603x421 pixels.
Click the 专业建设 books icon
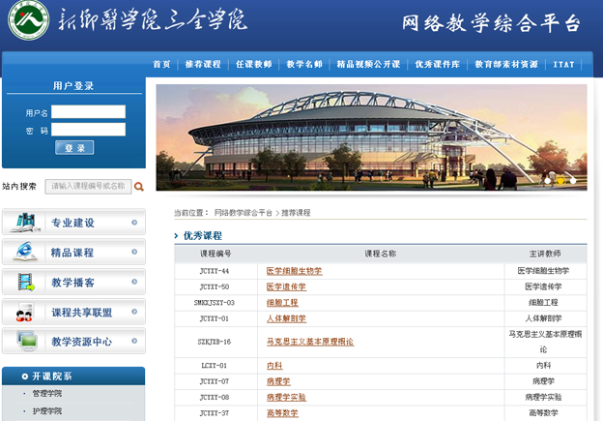25,223
